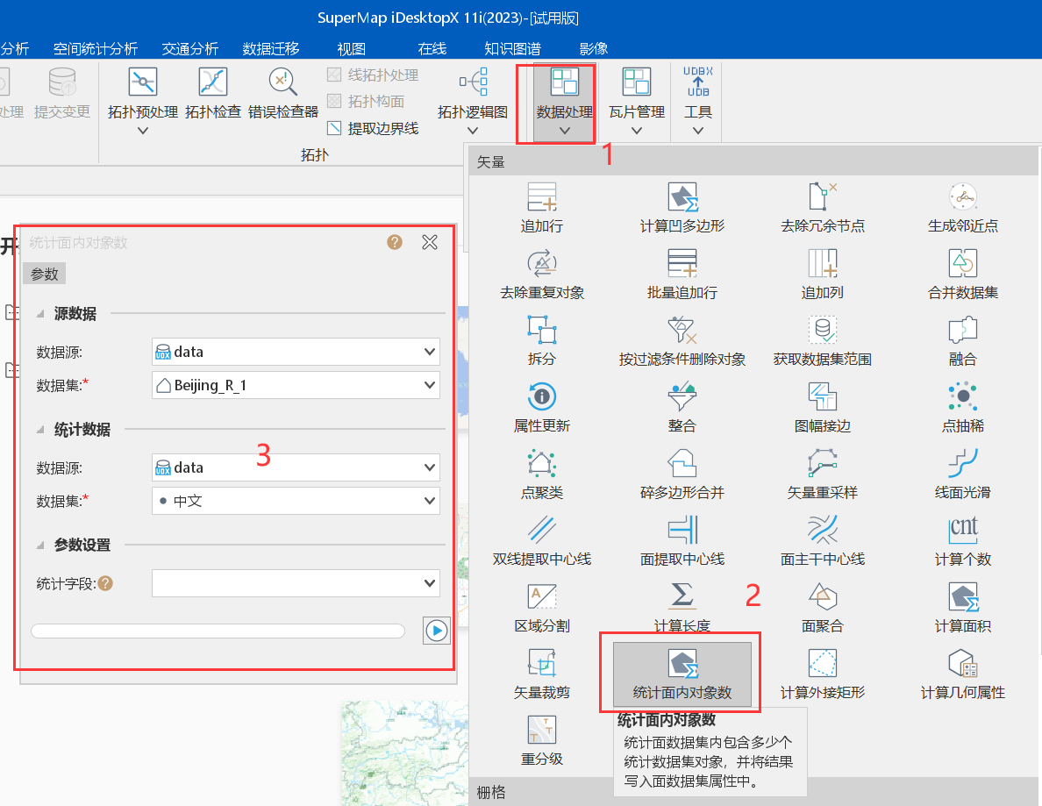Switch to 影像 ribbon tab

tap(594, 48)
